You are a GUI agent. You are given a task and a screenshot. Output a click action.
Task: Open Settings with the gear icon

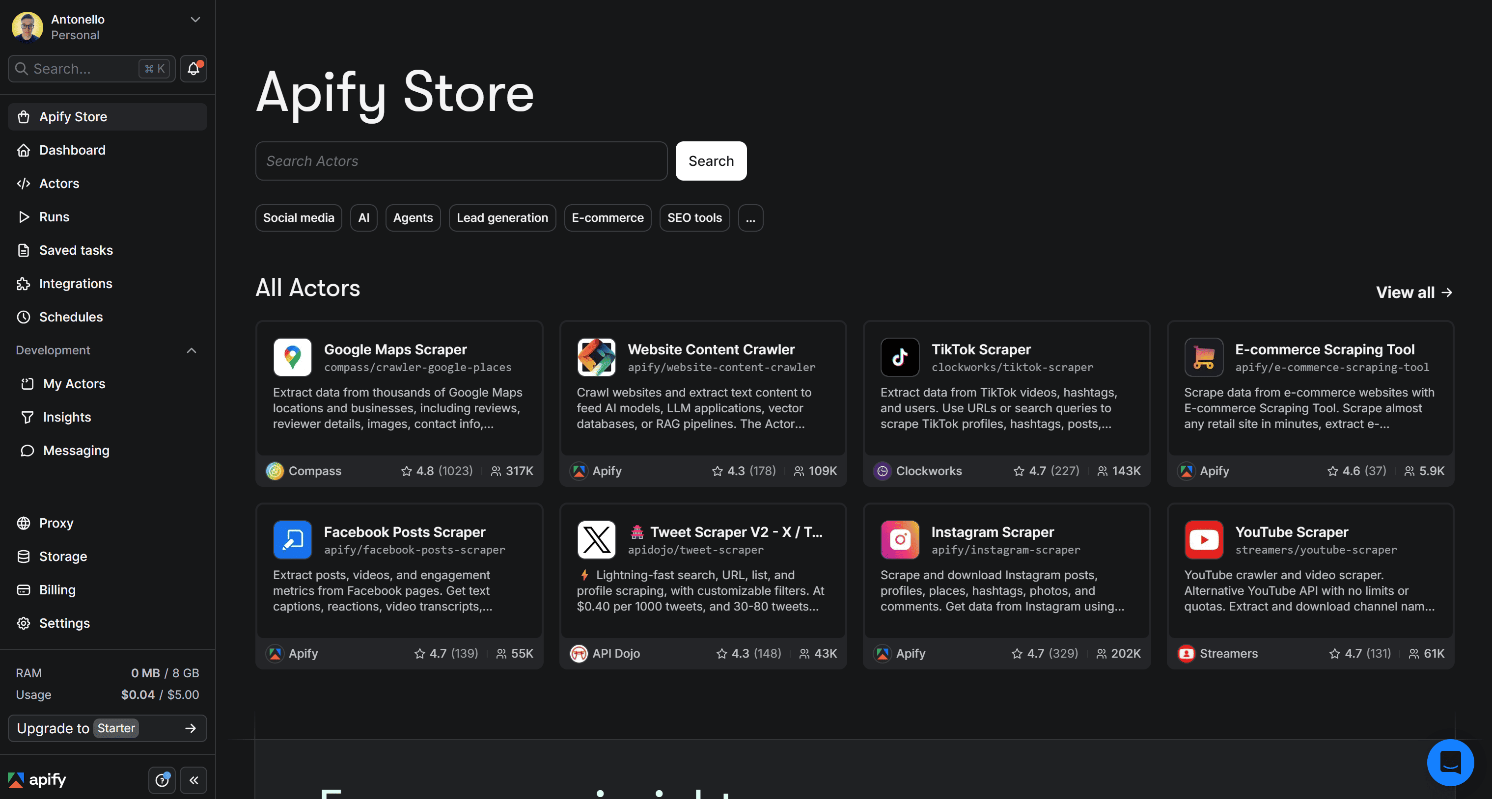pos(24,623)
